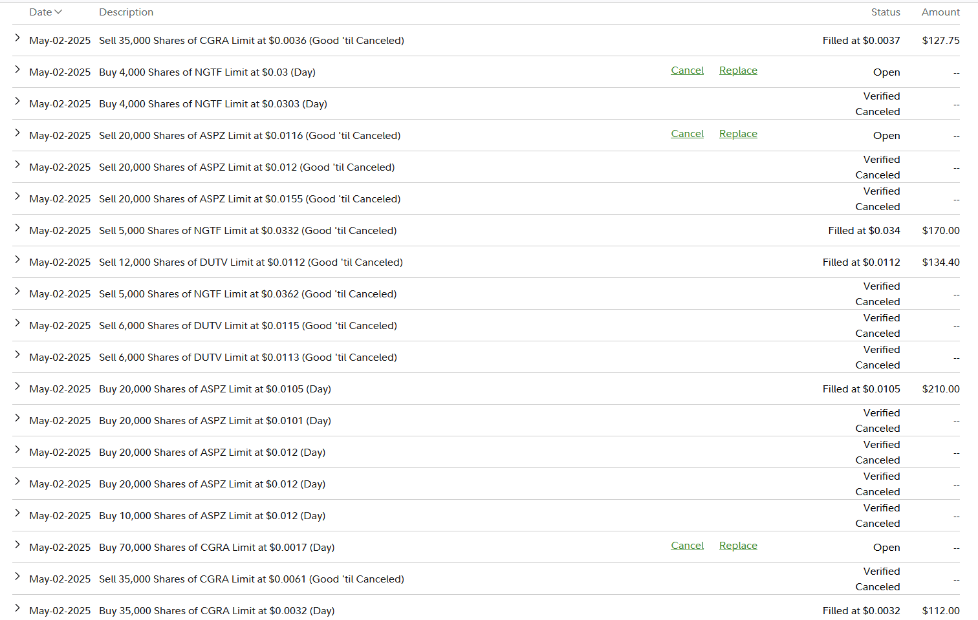Cancel the ASPZ sell order at $0.0116

(687, 134)
